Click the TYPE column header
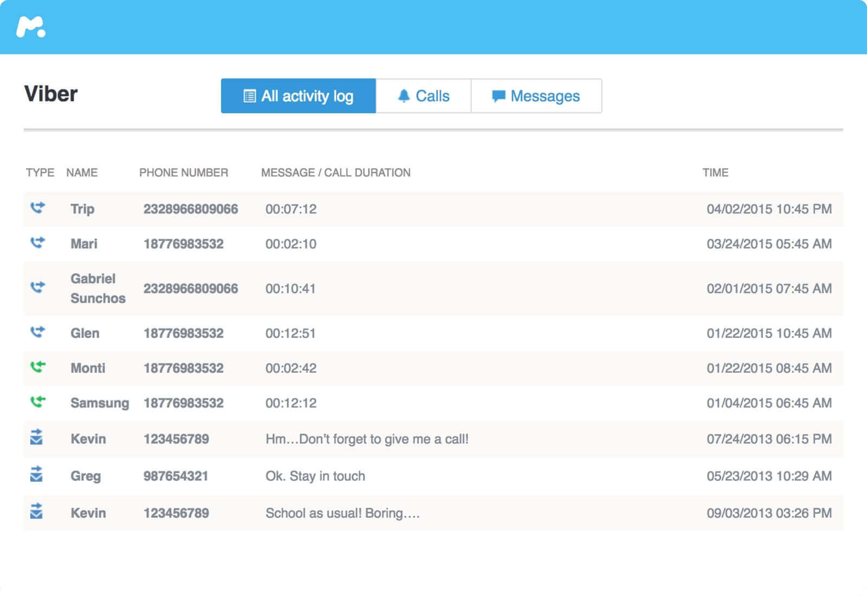 (40, 172)
